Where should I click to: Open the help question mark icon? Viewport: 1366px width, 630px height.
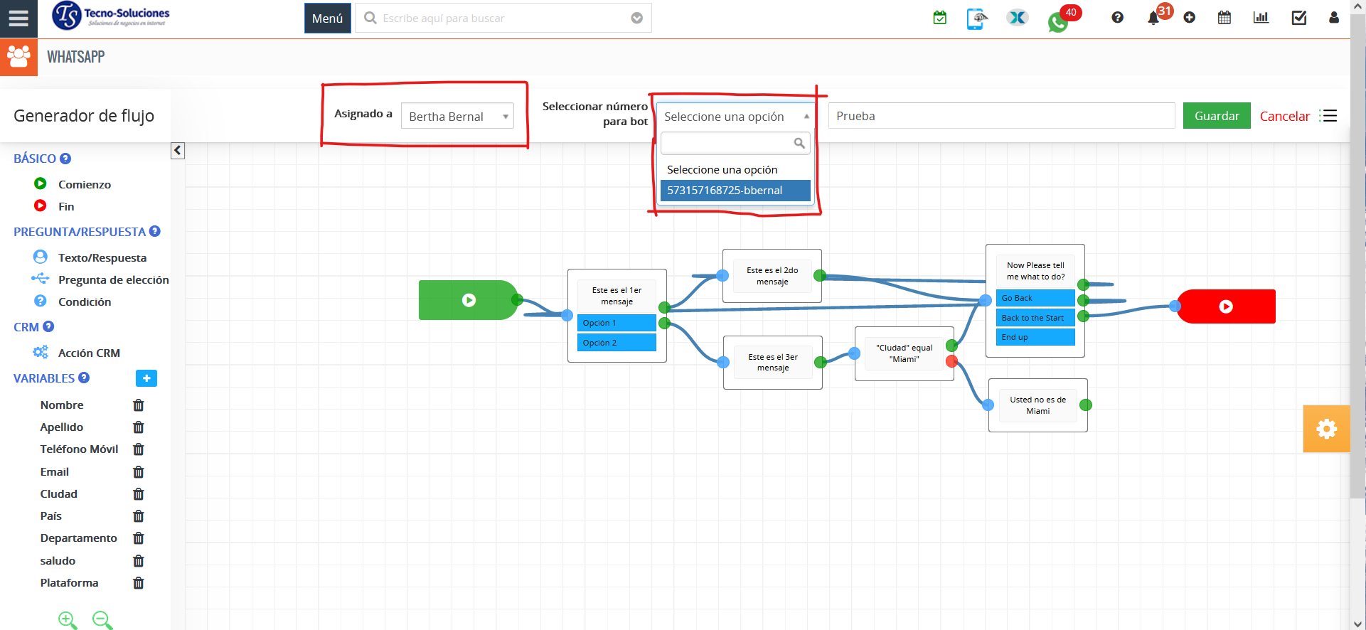[1118, 18]
